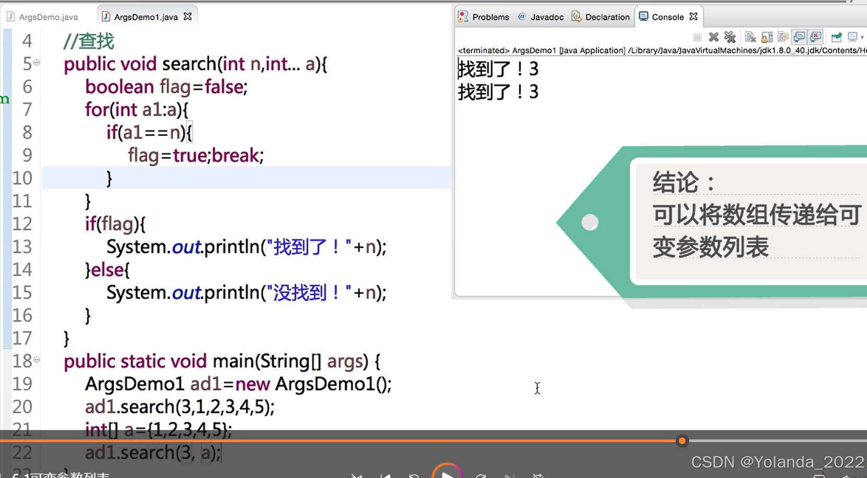Toggle Scroll Lock in Console
Viewport: 867px width, 478px height.
click(767, 37)
